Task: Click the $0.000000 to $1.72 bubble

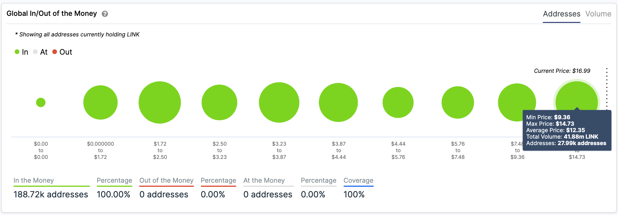Action: tap(100, 103)
